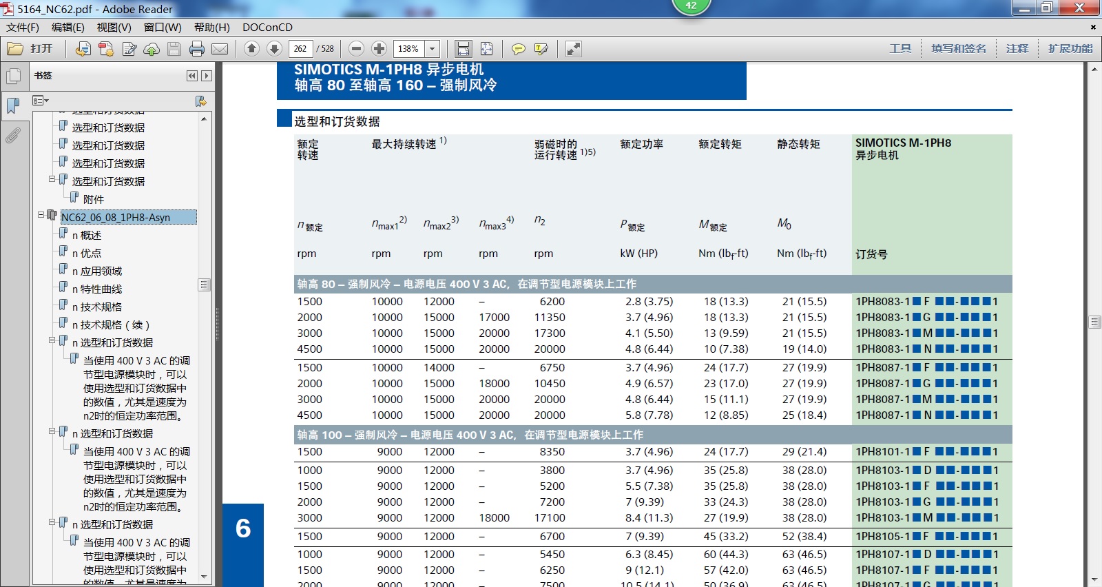Send the file with the email envelope icon
Image resolution: width=1102 pixels, height=587 pixels.
point(220,49)
